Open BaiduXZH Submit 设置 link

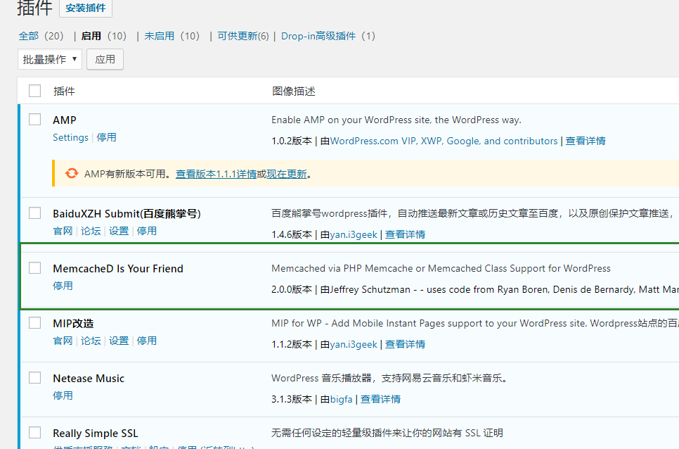click(x=119, y=231)
